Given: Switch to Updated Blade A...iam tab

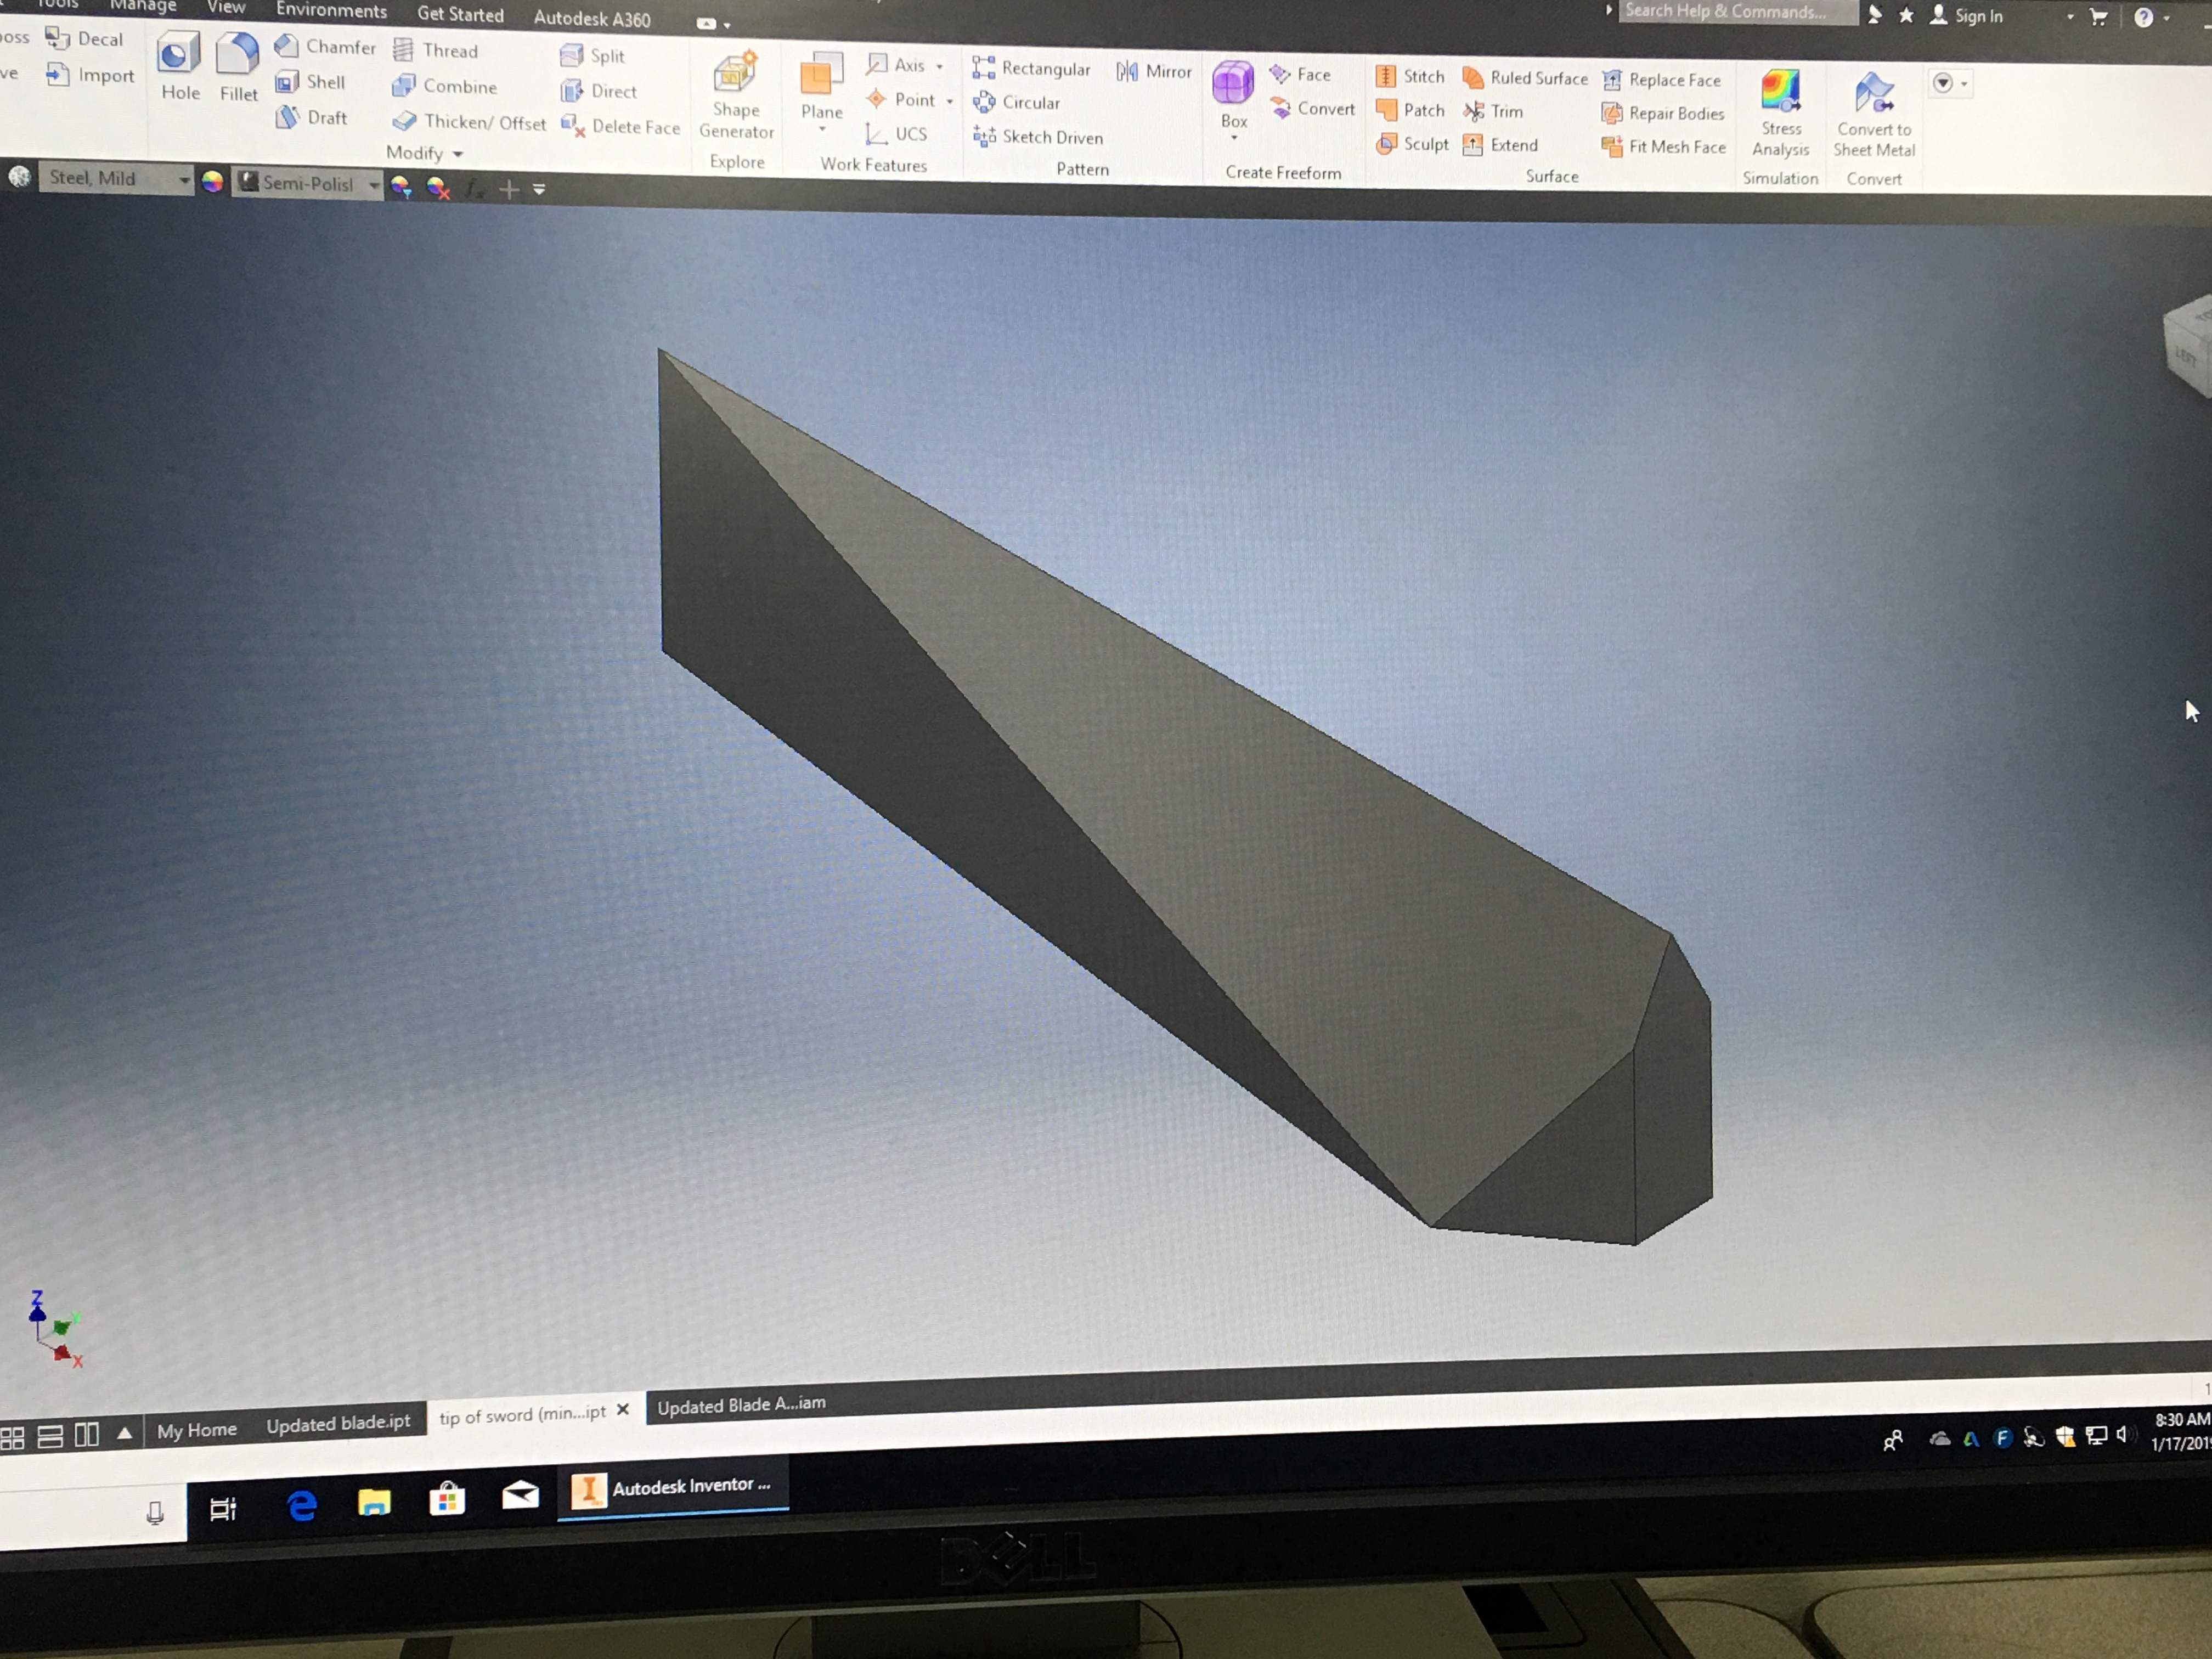Looking at the screenshot, I should tap(741, 1405).
